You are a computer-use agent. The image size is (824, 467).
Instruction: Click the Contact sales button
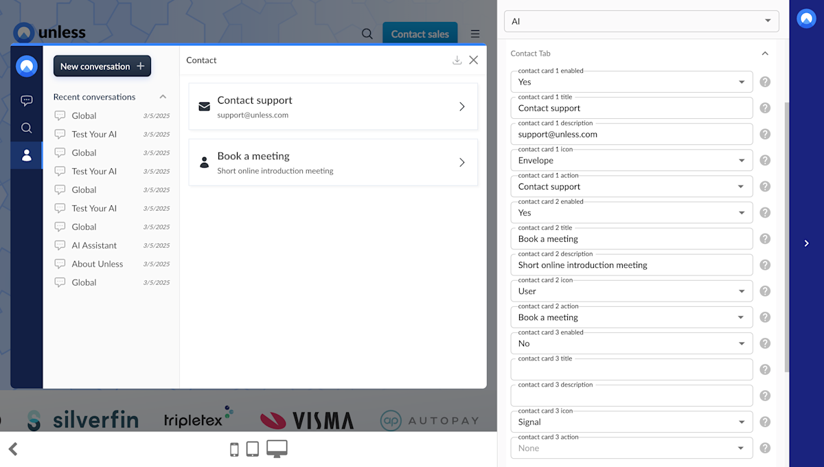[x=420, y=32]
